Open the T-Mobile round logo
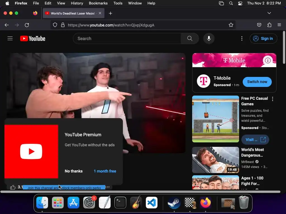The height and width of the screenshot is (214, 286). 204,81
